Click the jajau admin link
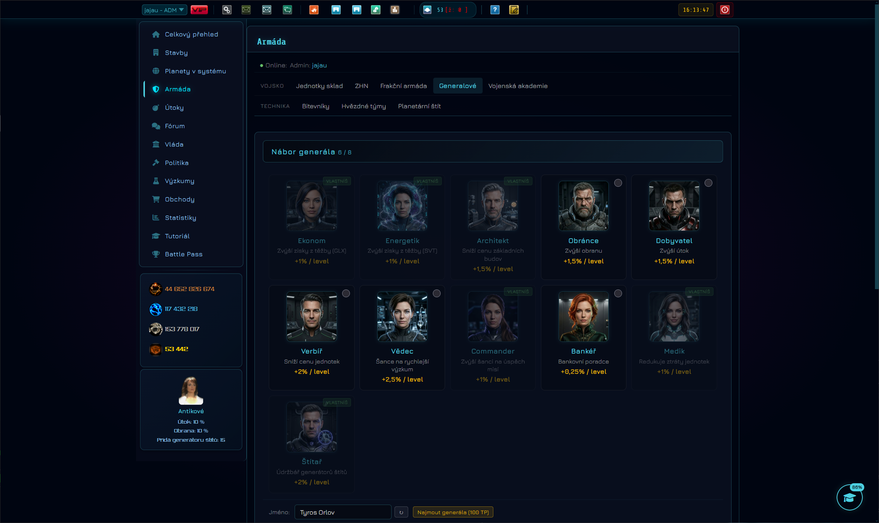This screenshot has width=879, height=523. 319,65
